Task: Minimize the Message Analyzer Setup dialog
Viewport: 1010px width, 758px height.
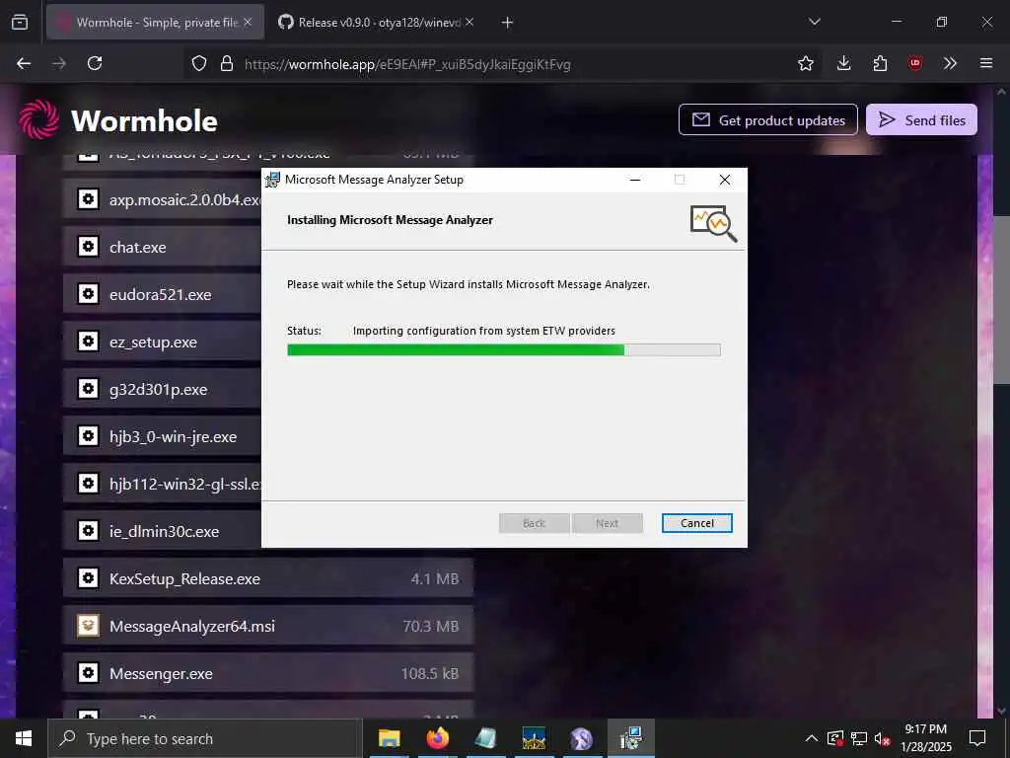Action: [x=635, y=180]
